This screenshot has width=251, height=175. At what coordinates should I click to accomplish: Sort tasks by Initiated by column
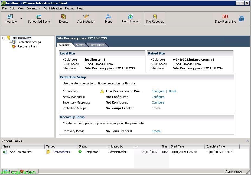(x=120, y=146)
